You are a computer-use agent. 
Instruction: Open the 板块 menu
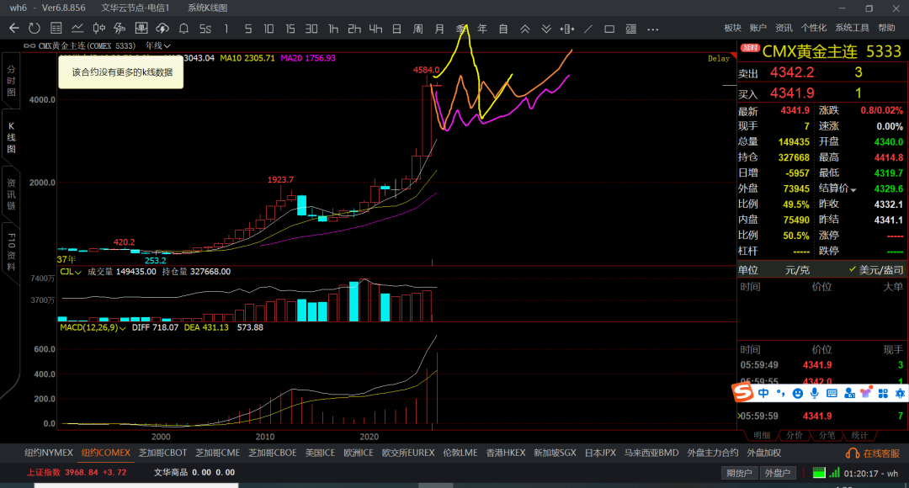click(x=733, y=28)
